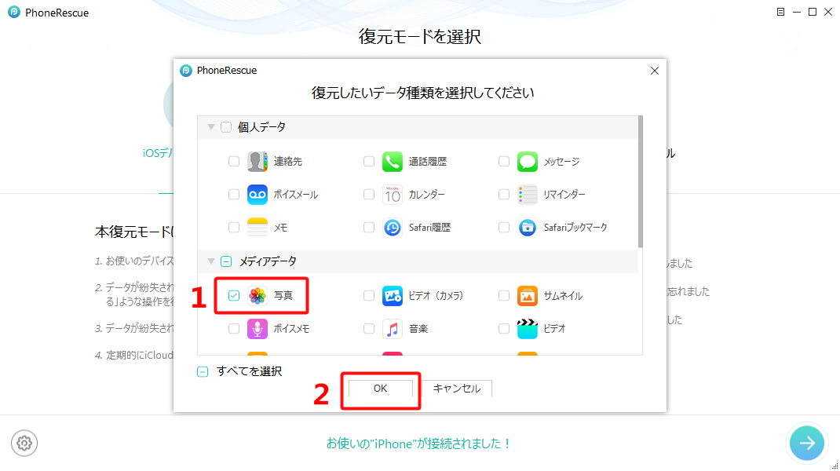This screenshot has width=840, height=471.
Task: Check the 通話履歴 checkbox
Action: click(368, 161)
